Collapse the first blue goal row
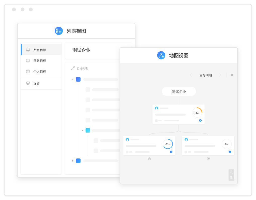 point(73,79)
